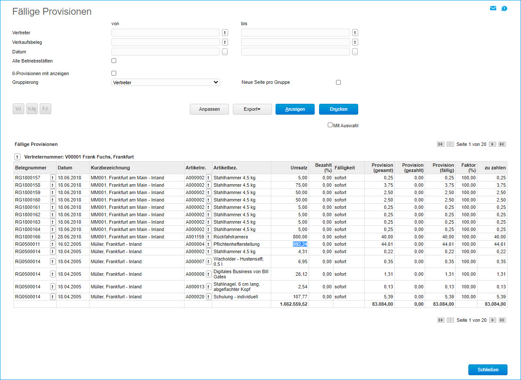
Task: Open article detail icon in RG1800157 row
Action: click(208, 178)
